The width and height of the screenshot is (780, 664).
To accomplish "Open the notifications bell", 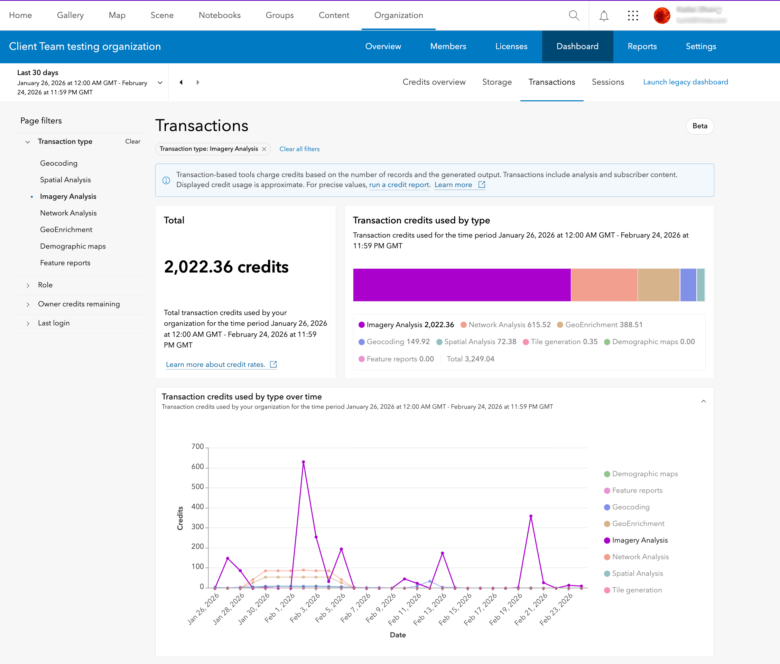I will (x=604, y=16).
